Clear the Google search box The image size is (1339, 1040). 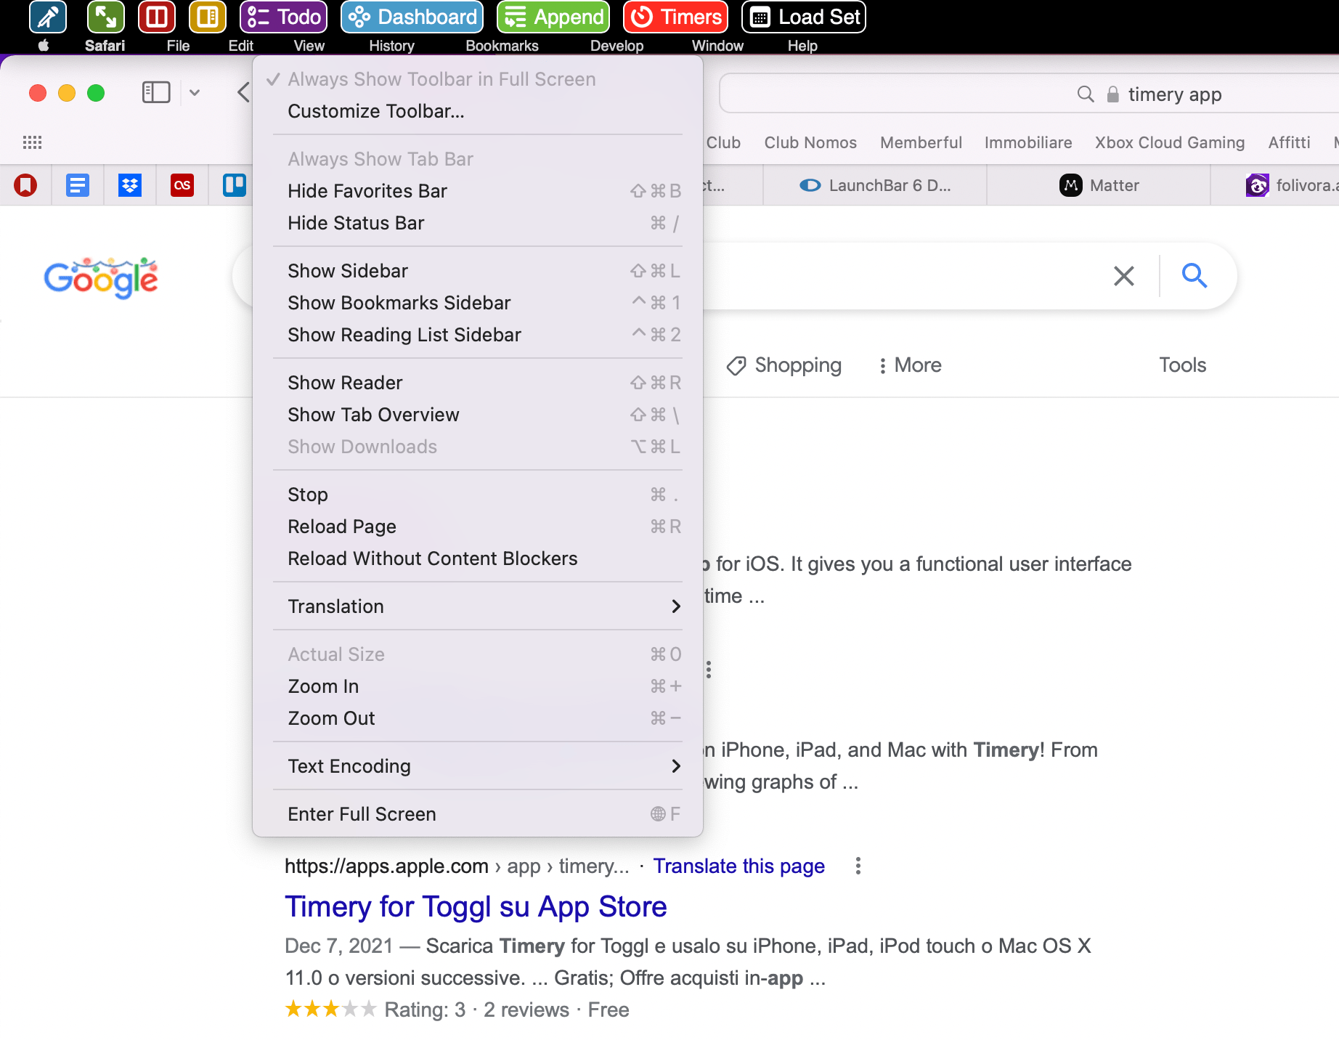click(1123, 276)
